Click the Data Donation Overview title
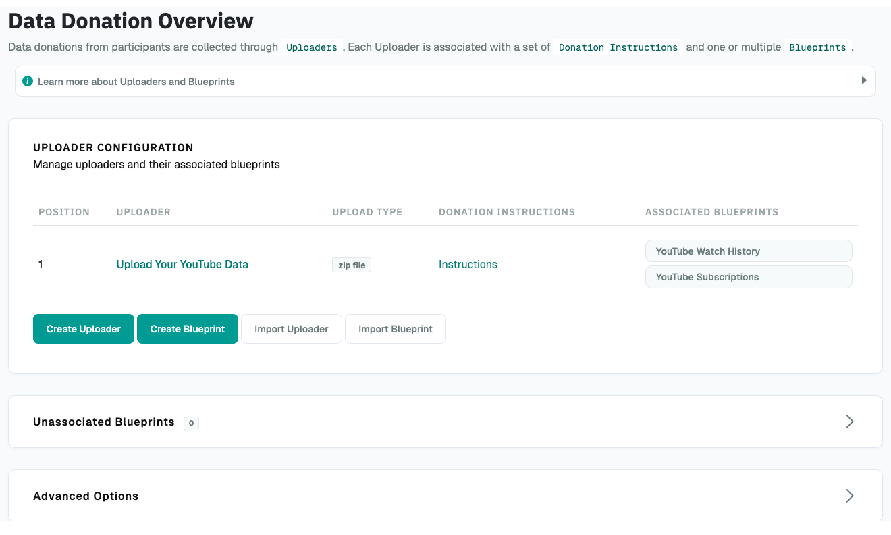Viewport: 891px width, 535px height. 131,21
